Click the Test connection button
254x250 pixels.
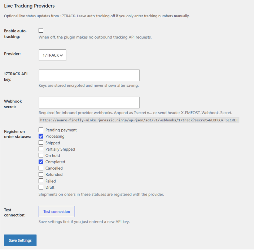pyautogui.click(x=57, y=211)
